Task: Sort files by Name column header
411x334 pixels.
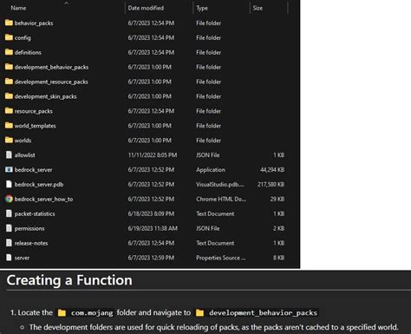Action: click(18, 8)
